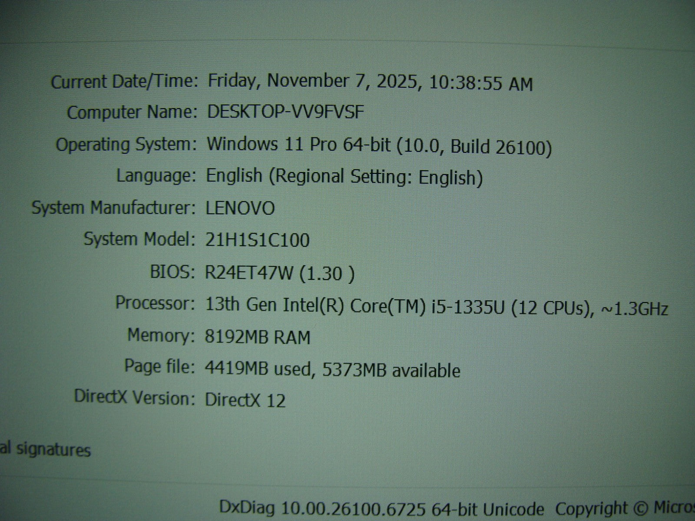Click the Language label

[155, 176]
